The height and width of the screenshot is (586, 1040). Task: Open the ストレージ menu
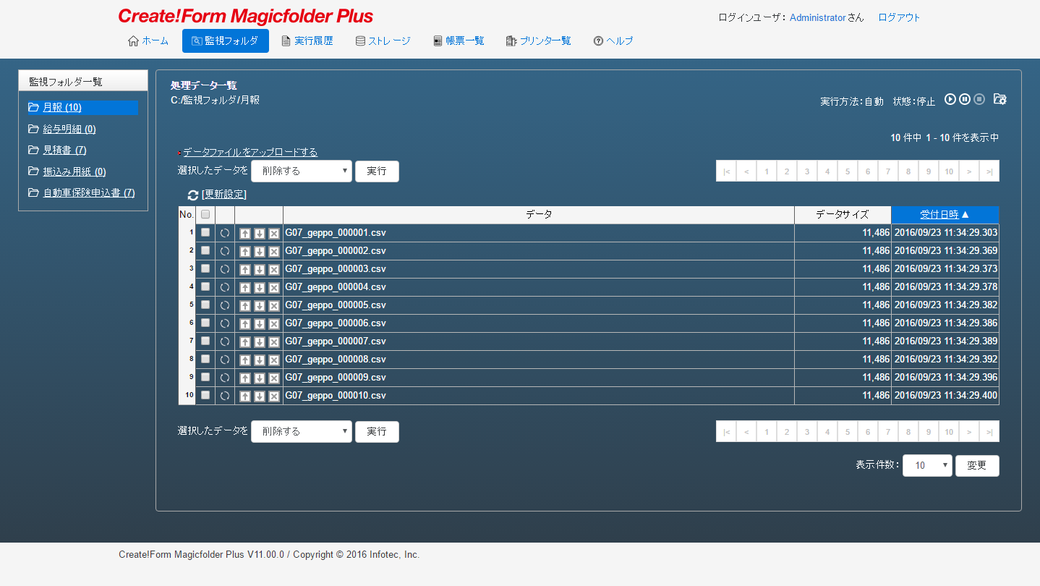(x=383, y=41)
